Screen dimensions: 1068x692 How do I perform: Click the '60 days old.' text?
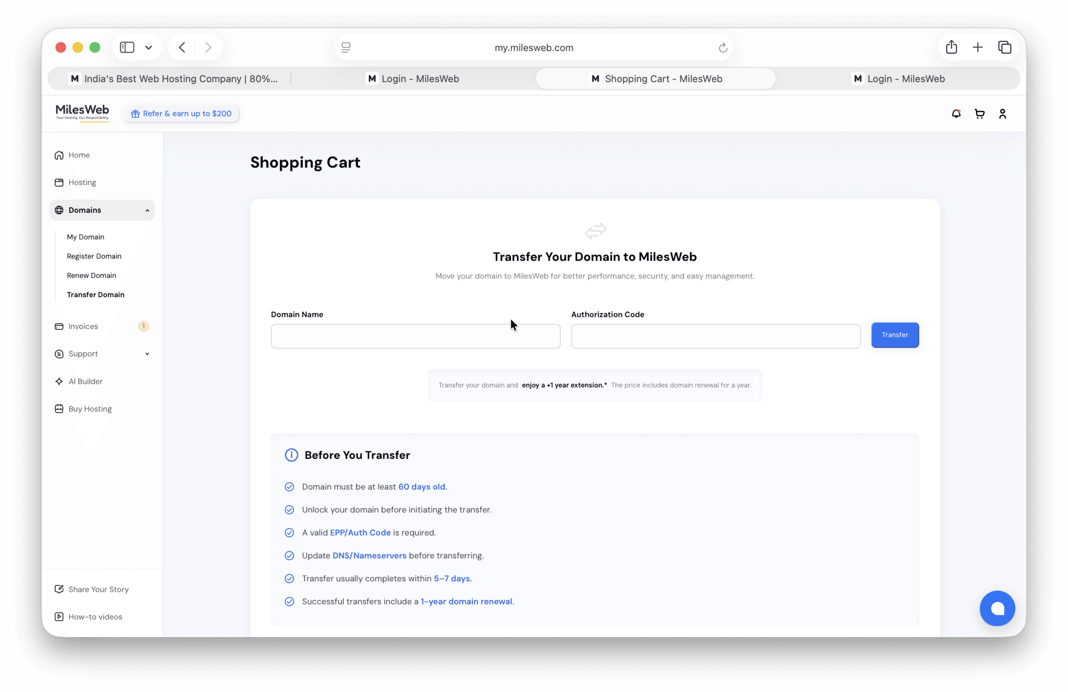pos(423,487)
